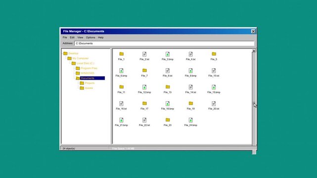Close the File Manager window

click(x=253, y=31)
